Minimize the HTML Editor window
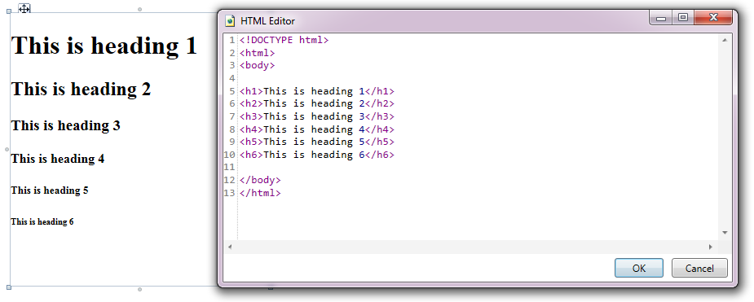Viewport: 754px width, 302px height. coord(661,18)
